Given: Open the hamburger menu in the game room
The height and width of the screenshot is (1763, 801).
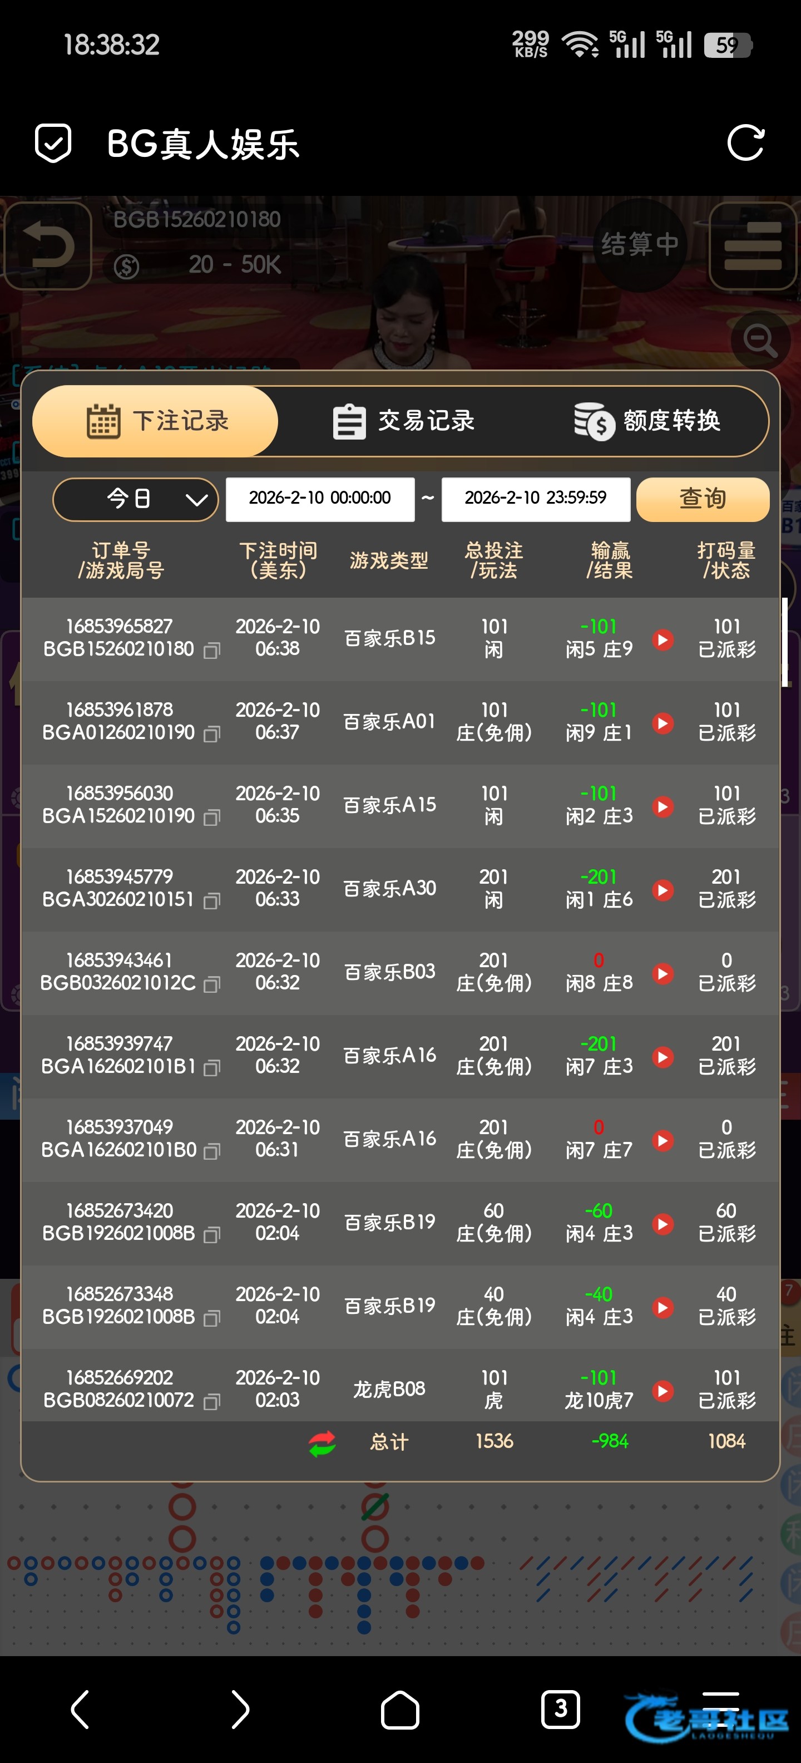Looking at the screenshot, I should click(x=753, y=246).
